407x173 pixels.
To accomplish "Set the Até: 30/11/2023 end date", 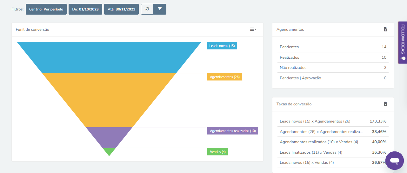I will click(x=121, y=9).
